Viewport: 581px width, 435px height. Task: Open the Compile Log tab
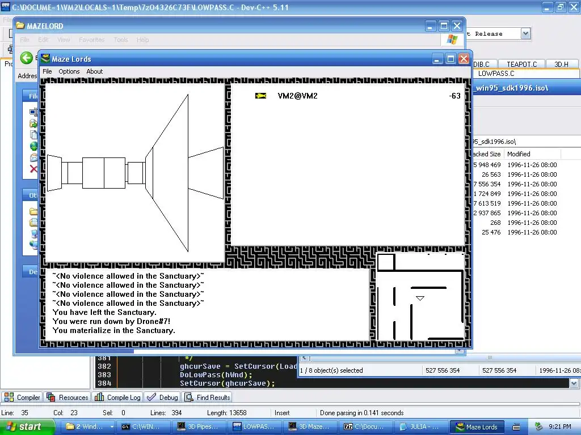click(x=118, y=397)
